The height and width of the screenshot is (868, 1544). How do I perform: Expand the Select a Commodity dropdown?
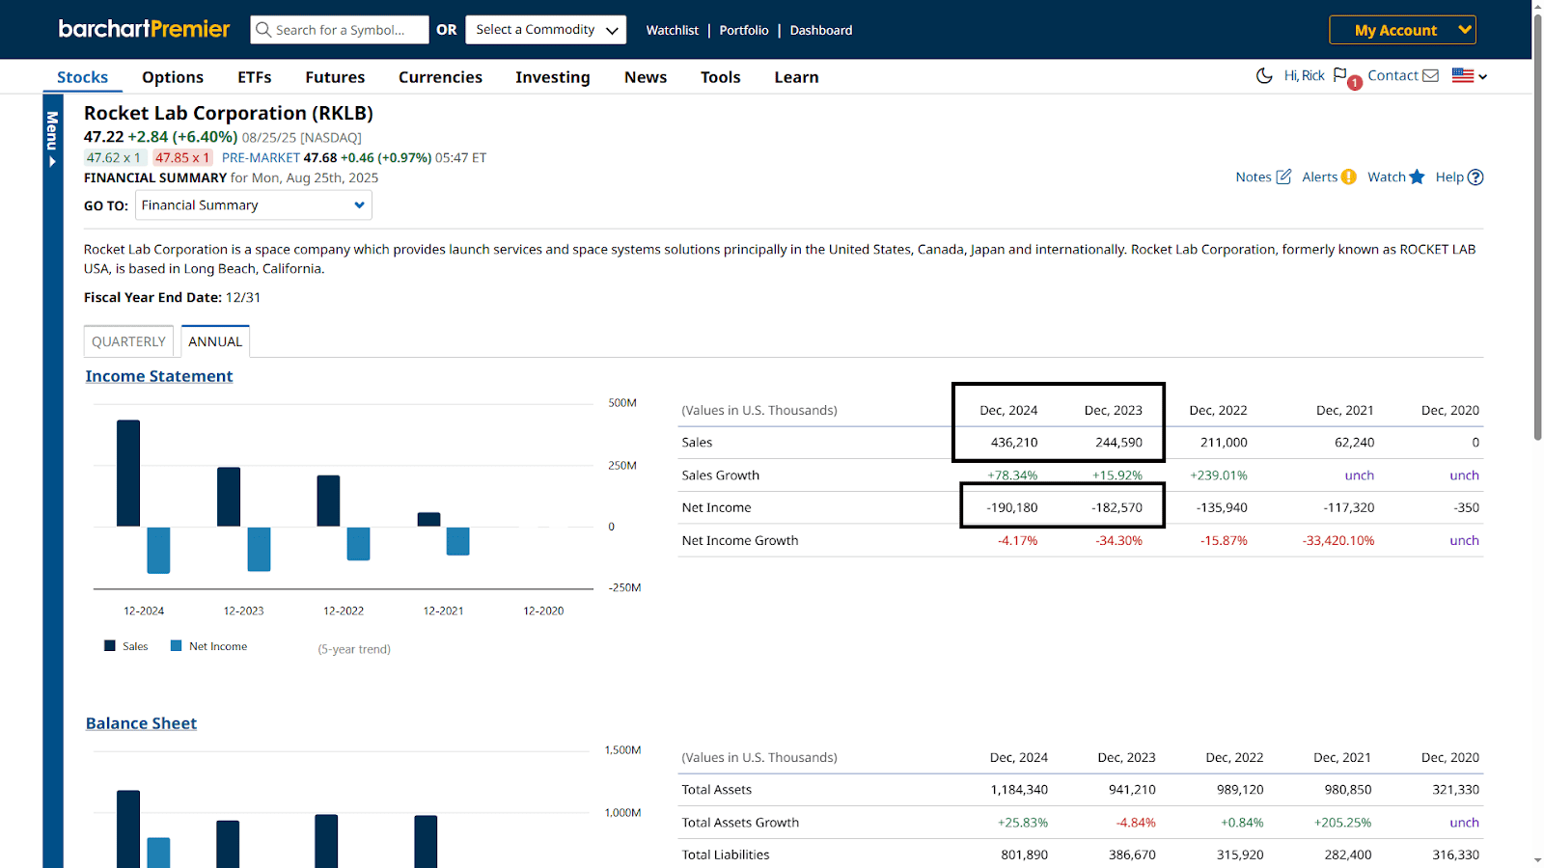point(545,30)
